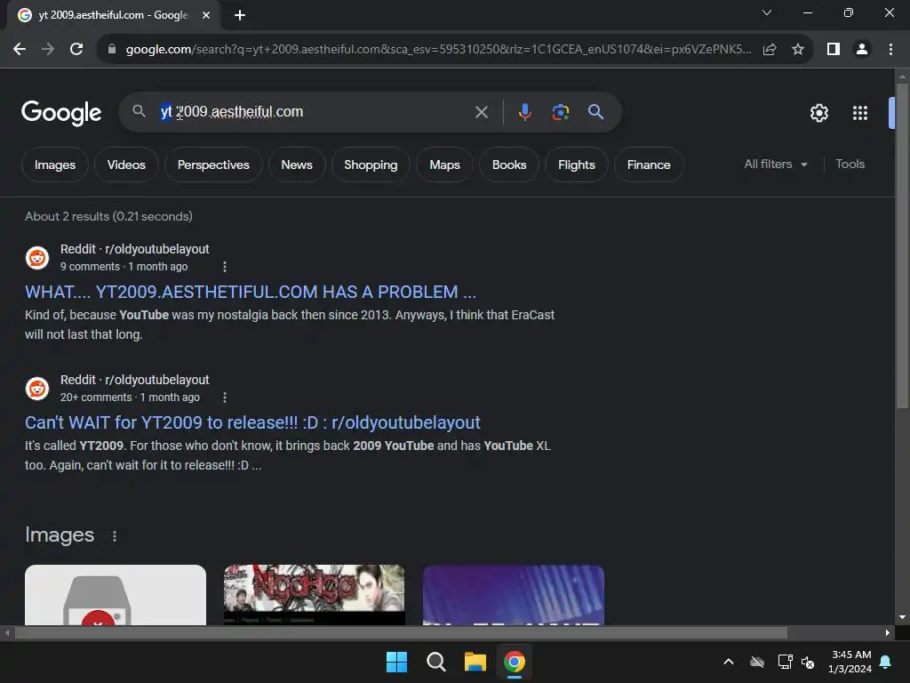910x683 pixels.
Task: Open the first image thumbnail
Action: (x=116, y=595)
